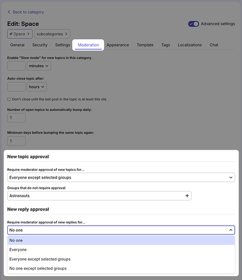Go to the Localizations tab
Screen dimensions: 242x280
click(x=190, y=45)
